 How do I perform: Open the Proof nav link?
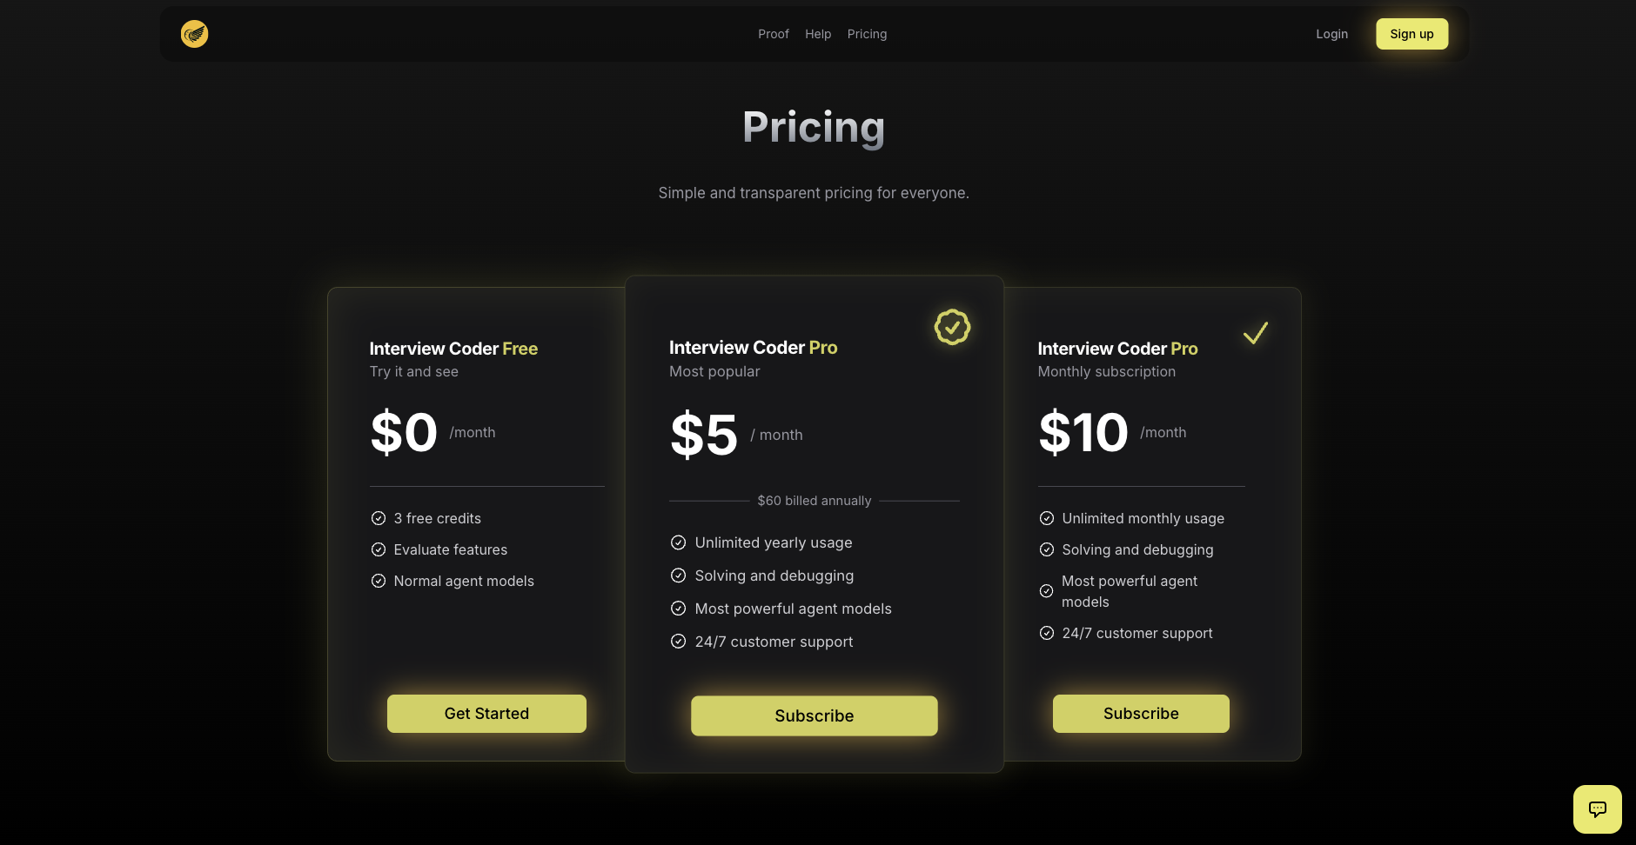pyautogui.click(x=773, y=34)
